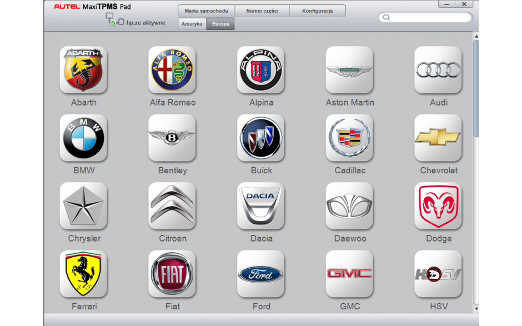Open the Ford blue oval icon
Viewport: 522px width, 326px height.
pyautogui.click(x=260, y=274)
